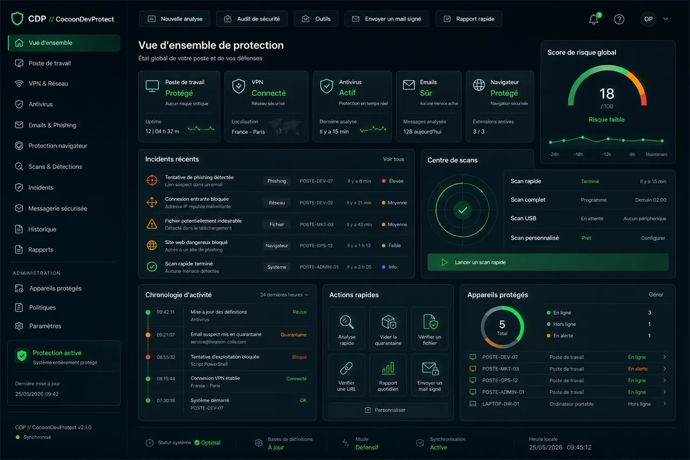This screenshot has width=690, height=460.
Task: Open Paramètres in the administration section
Action: (64, 326)
